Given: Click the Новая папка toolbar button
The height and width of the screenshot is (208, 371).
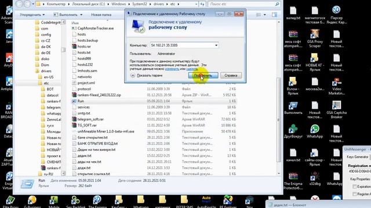Looking at the screenshot, I should pyautogui.click(x=101, y=14).
